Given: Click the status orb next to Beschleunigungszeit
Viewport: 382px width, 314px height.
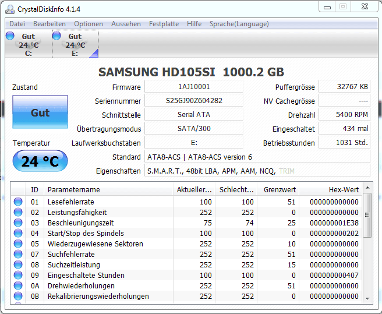Looking at the screenshot, I should [x=18, y=223].
